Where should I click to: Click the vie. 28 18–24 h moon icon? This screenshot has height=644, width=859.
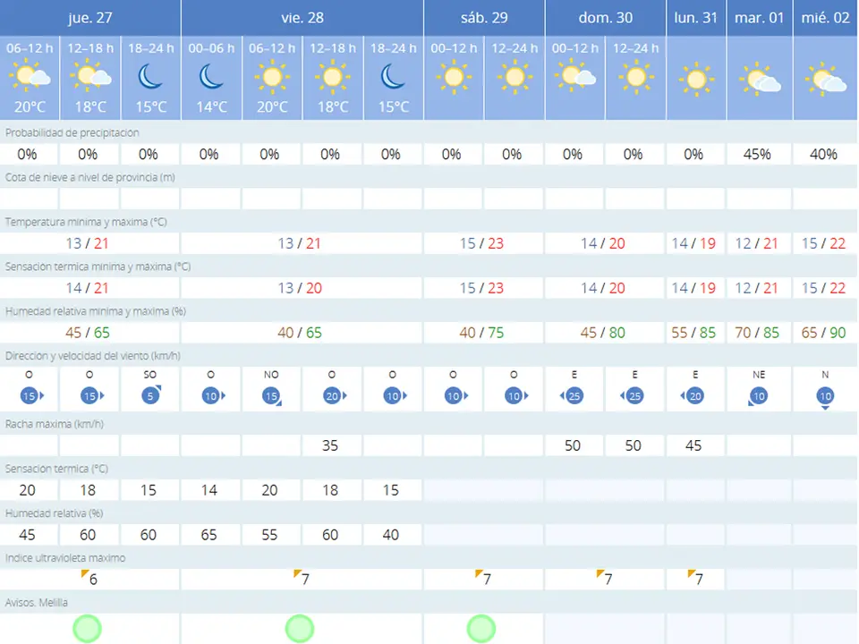point(394,77)
